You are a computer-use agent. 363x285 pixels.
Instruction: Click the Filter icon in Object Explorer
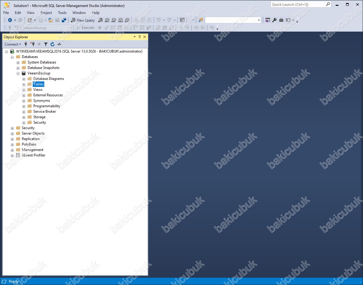[x=46, y=44]
